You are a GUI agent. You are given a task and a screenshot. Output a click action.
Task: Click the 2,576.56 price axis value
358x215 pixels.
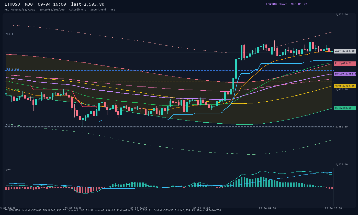[342, 15]
